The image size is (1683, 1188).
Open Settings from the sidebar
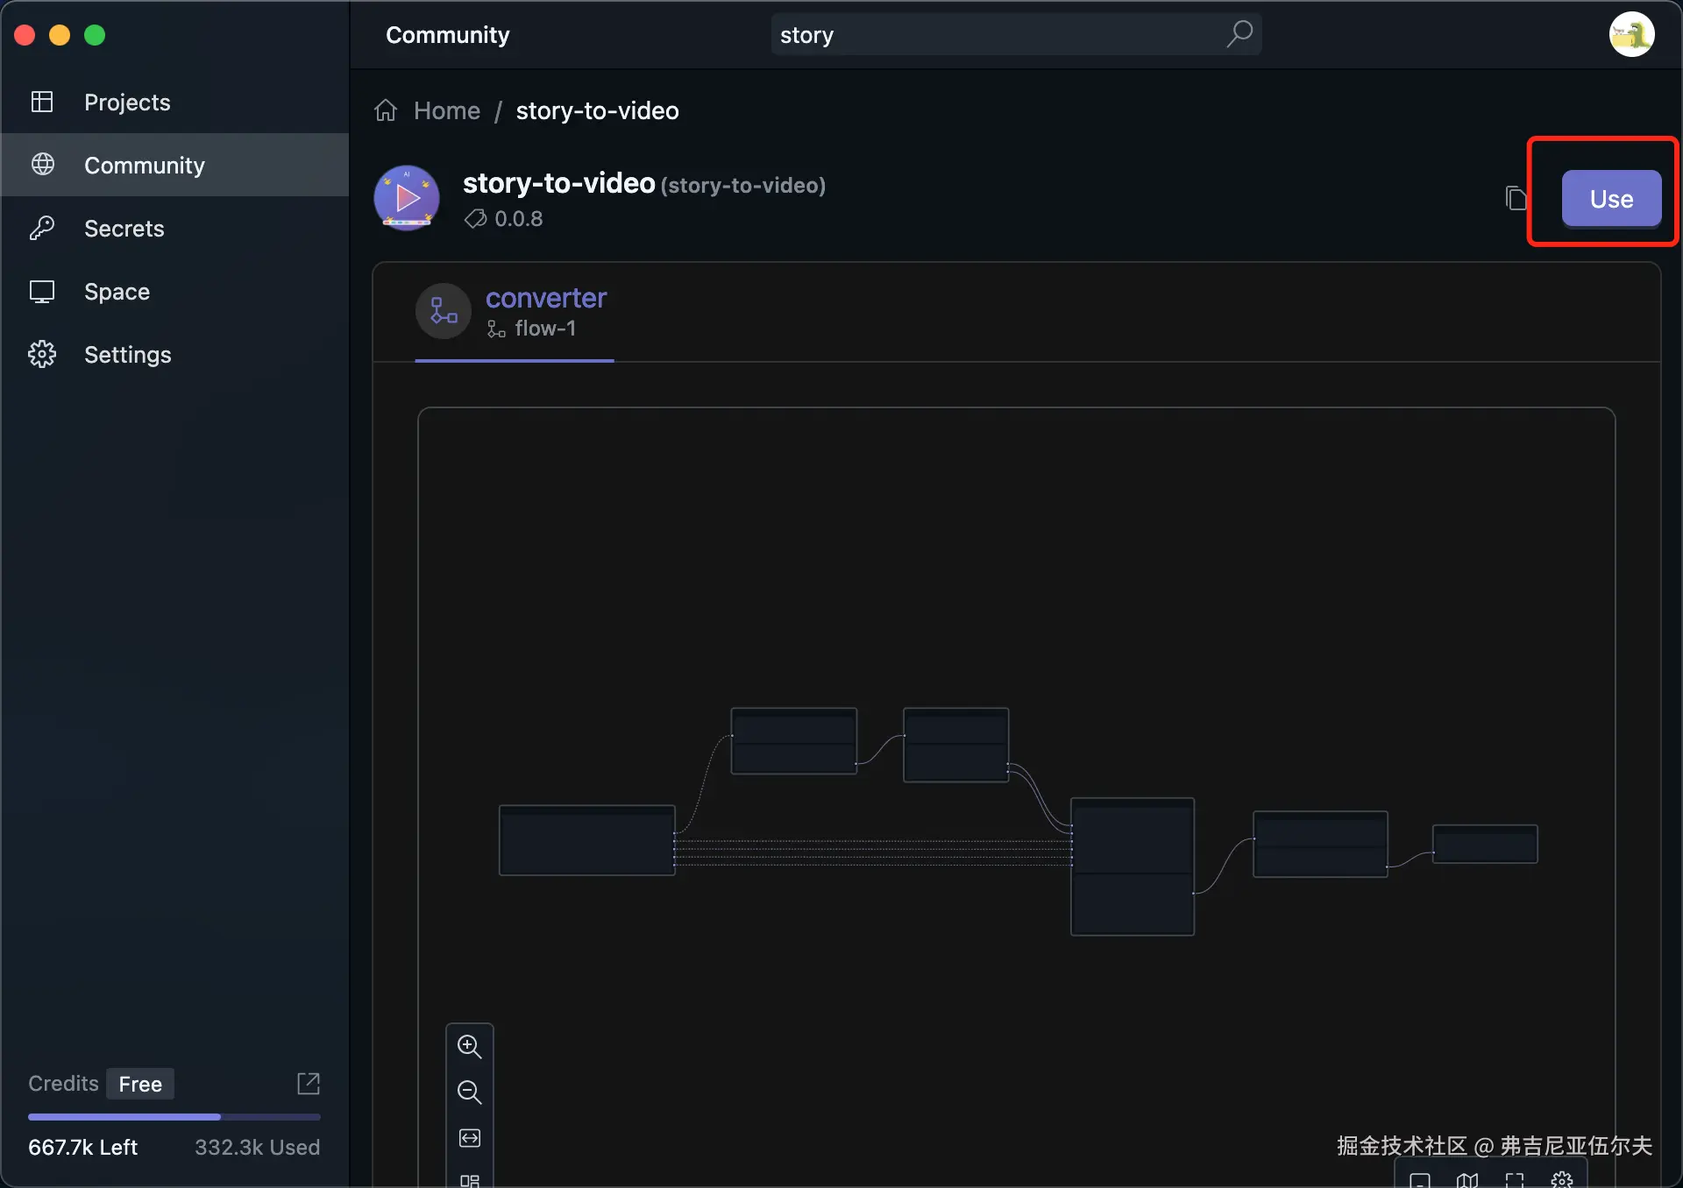[x=127, y=355]
